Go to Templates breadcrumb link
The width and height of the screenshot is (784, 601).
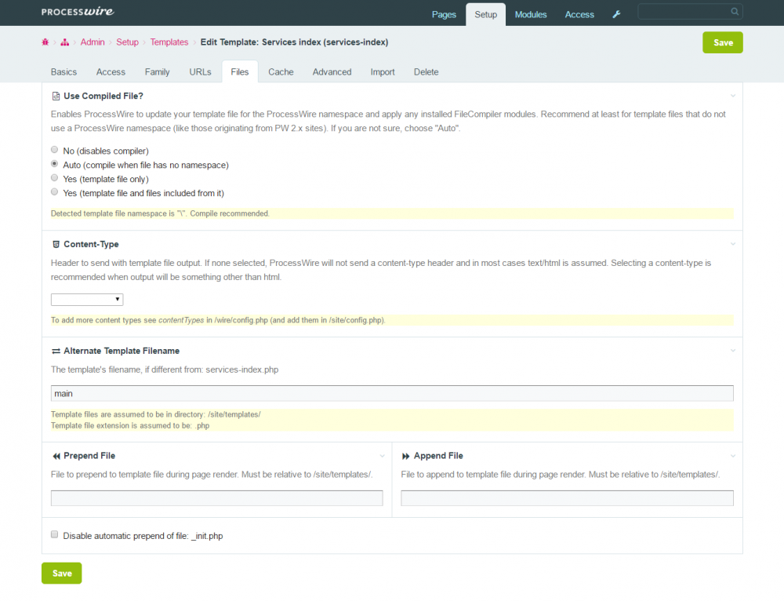click(x=169, y=42)
